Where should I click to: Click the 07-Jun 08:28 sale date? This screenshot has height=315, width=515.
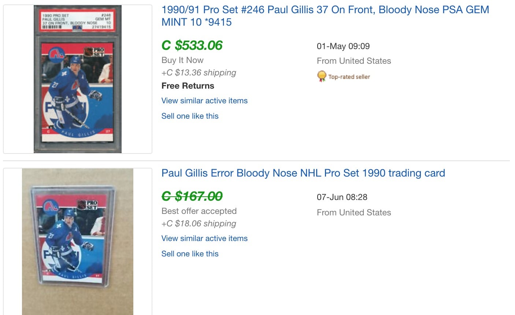pos(342,197)
